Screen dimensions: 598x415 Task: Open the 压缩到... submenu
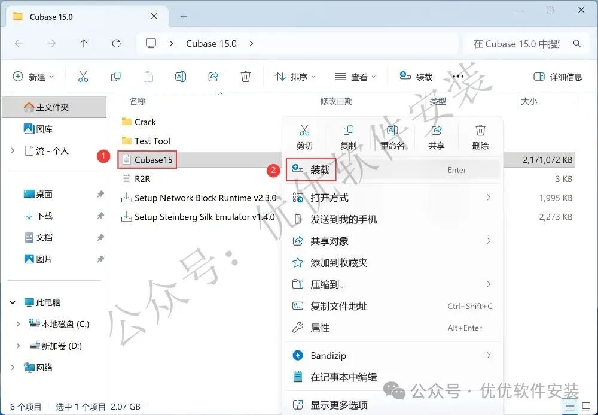392,284
